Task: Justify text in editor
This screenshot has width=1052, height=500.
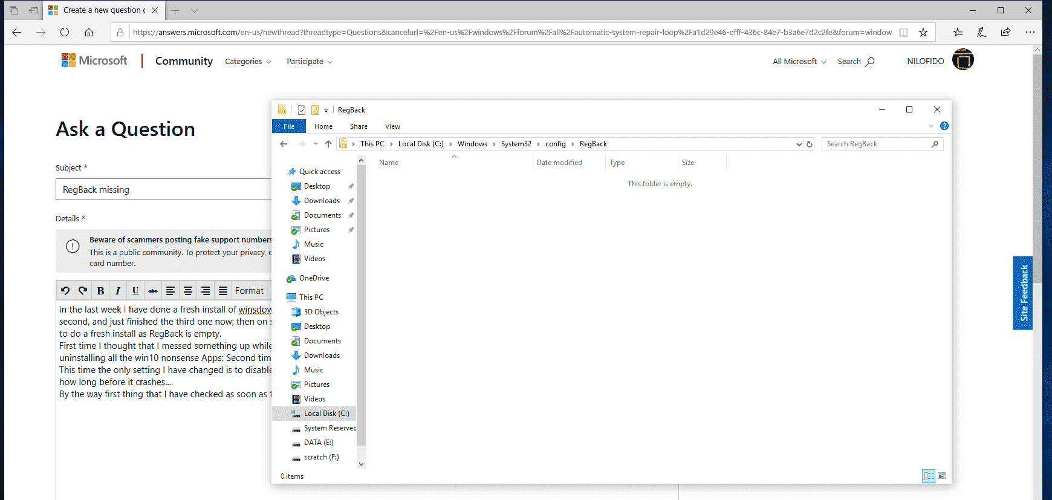Action: pyautogui.click(x=223, y=291)
